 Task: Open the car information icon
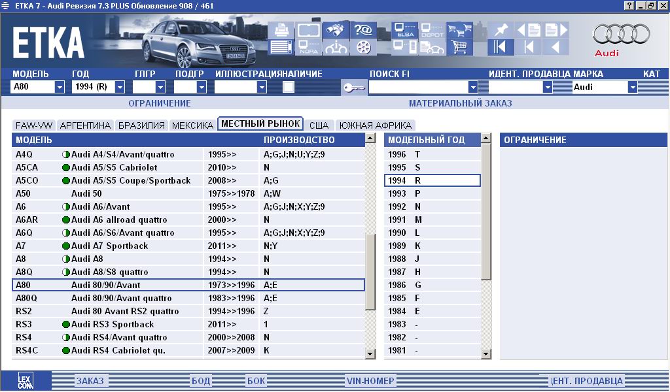point(336,46)
